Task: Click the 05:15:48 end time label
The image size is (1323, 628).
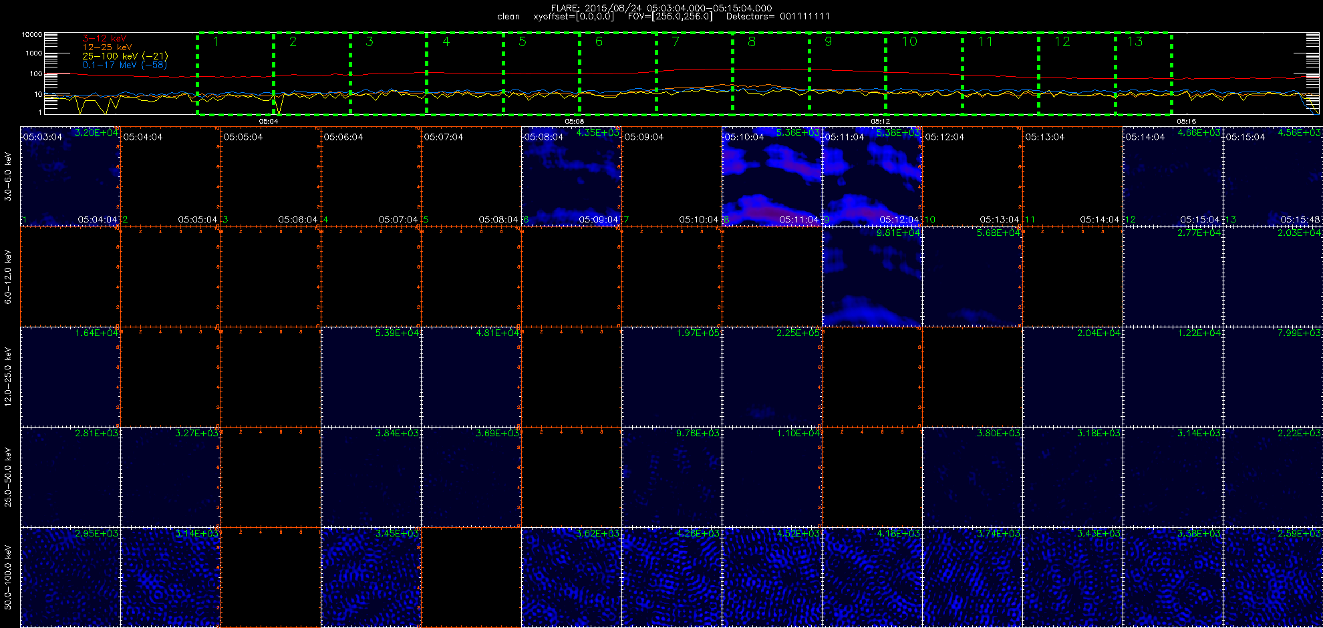Action: [1300, 219]
